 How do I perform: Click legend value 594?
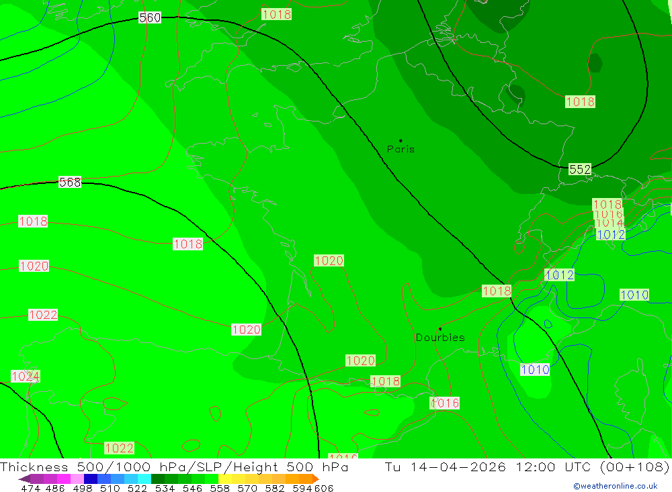pos(302,489)
